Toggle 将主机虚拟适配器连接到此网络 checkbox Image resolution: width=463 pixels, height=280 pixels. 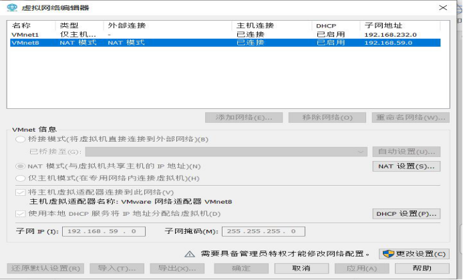(x=20, y=192)
